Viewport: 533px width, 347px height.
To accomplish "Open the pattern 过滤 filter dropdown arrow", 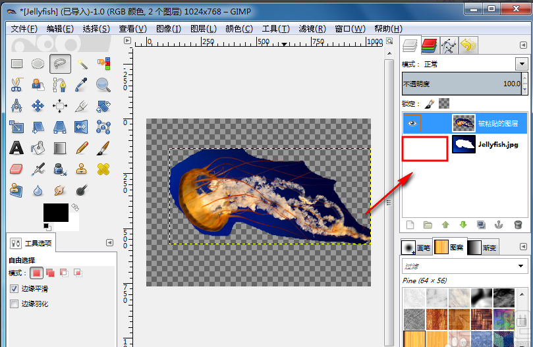I will coord(520,266).
